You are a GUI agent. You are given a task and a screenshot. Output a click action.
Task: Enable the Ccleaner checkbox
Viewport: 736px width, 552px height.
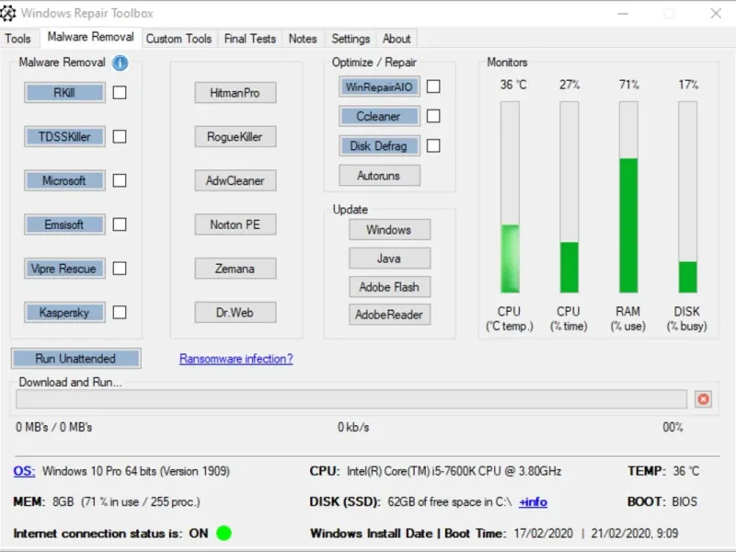coord(433,116)
